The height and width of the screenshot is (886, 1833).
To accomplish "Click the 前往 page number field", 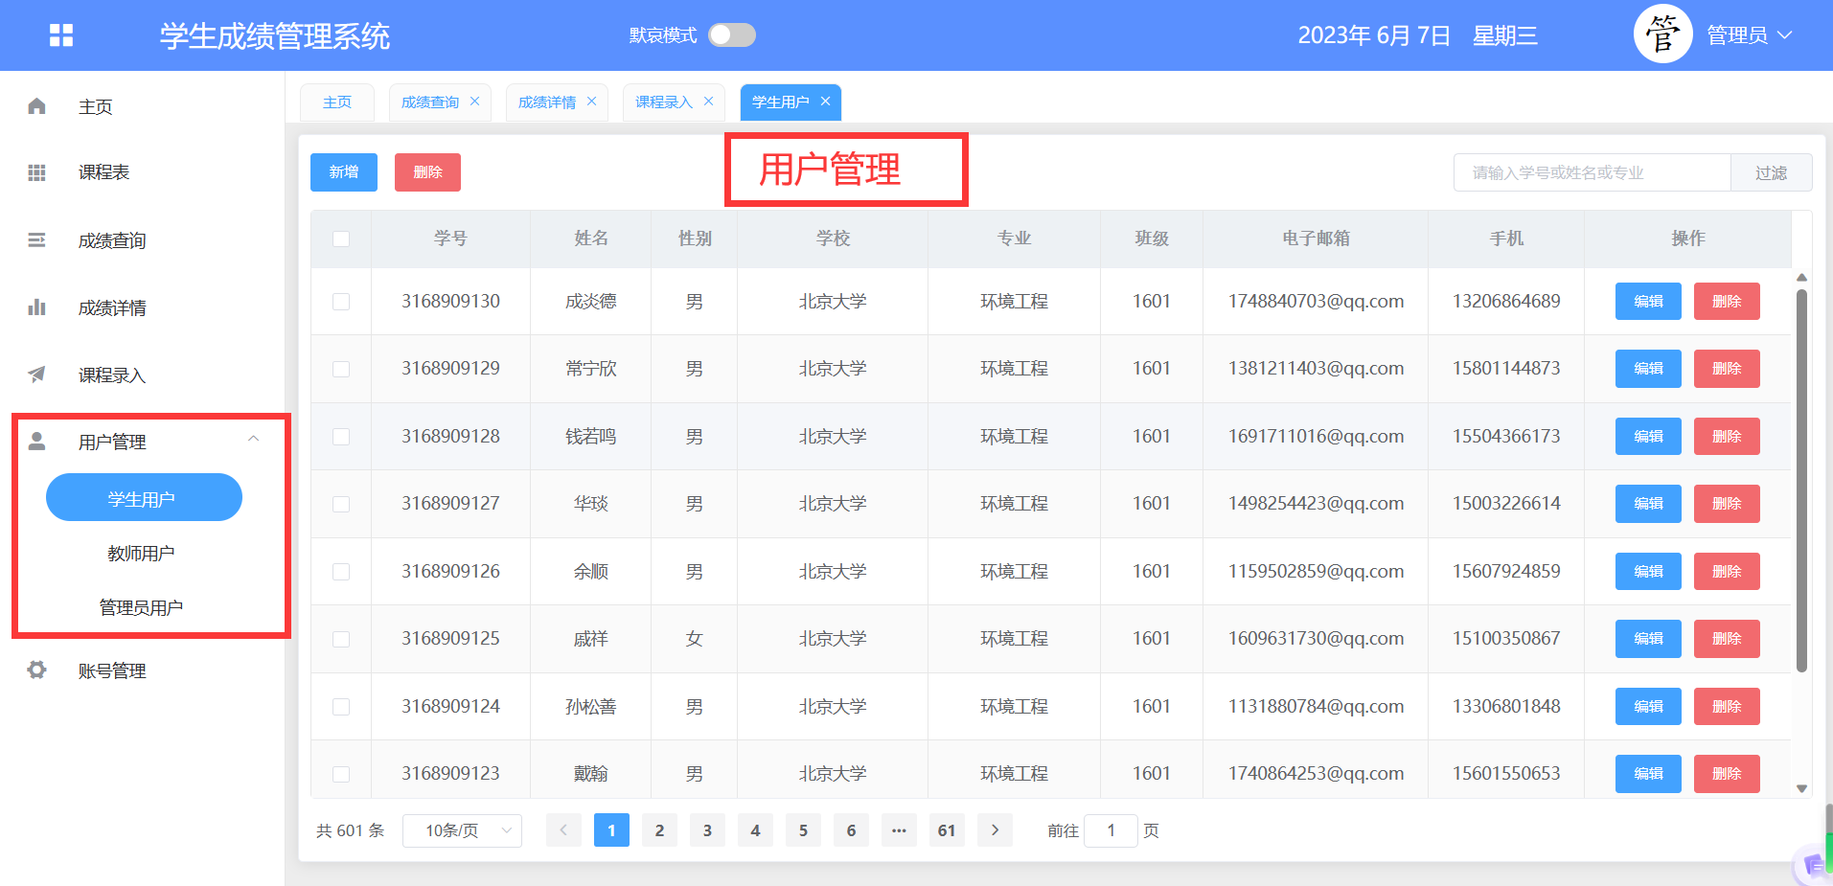I will (1111, 830).
